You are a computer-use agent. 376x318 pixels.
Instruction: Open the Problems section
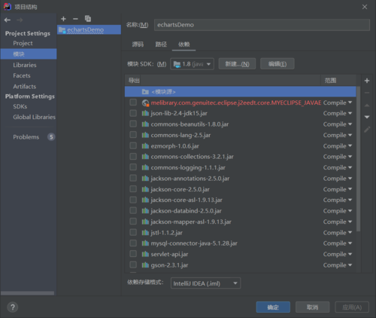[x=26, y=137]
